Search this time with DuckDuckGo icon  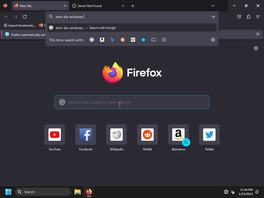coord(122,40)
